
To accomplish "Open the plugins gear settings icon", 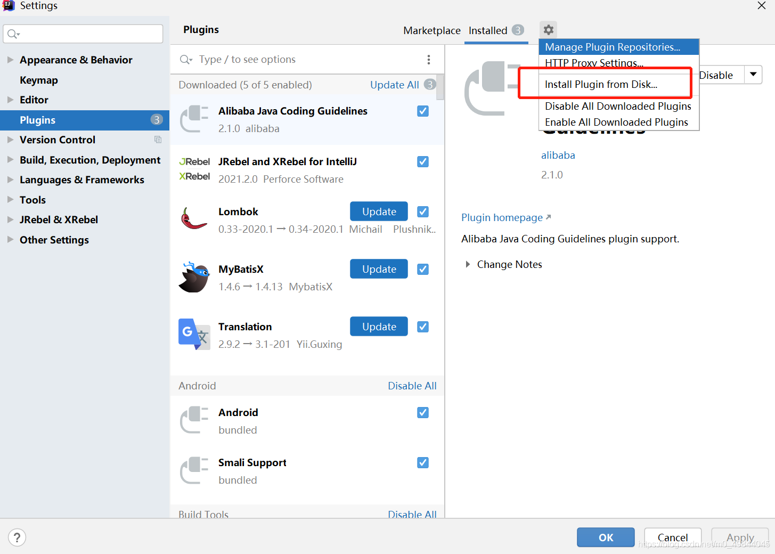I will pos(548,30).
